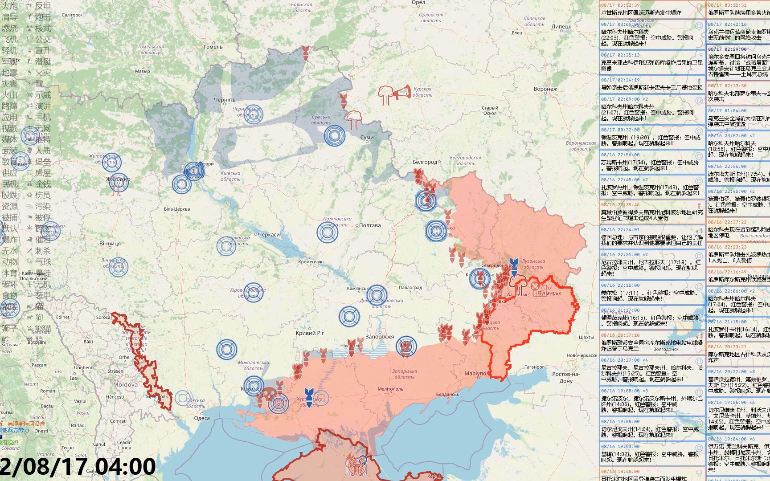This screenshot has width=770, height=481.
Task: Open the 08/17 03:52:39 Luhansk explosion news card
Action: click(x=651, y=9)
